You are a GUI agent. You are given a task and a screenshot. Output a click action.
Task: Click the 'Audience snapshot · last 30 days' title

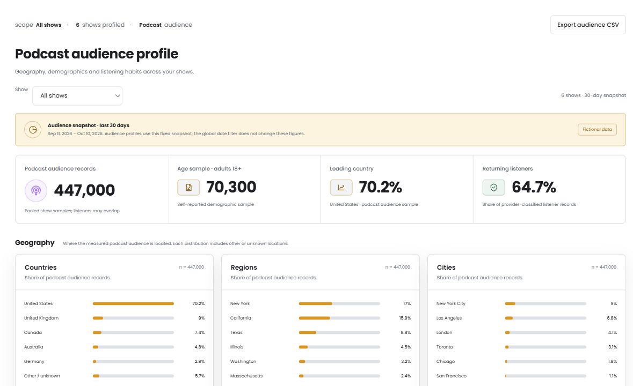pyautogui.click(x=89, y=125)
